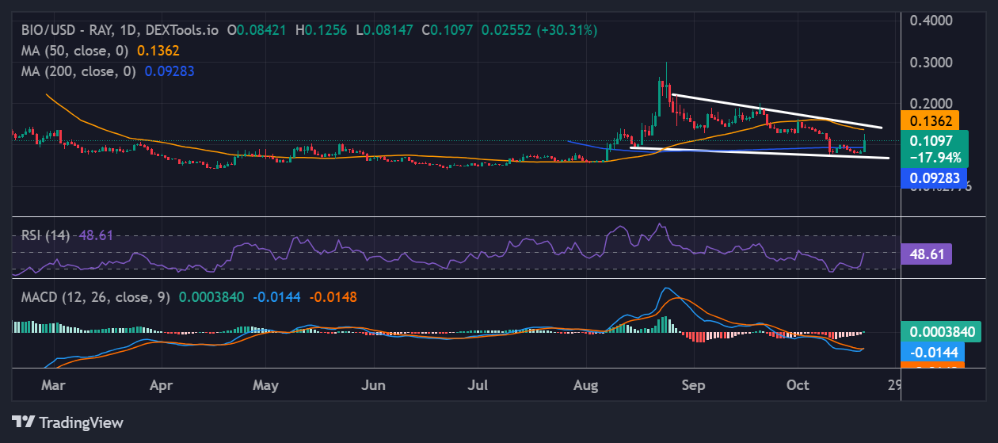Click the Jun label on time axis

tap(372, 385)
